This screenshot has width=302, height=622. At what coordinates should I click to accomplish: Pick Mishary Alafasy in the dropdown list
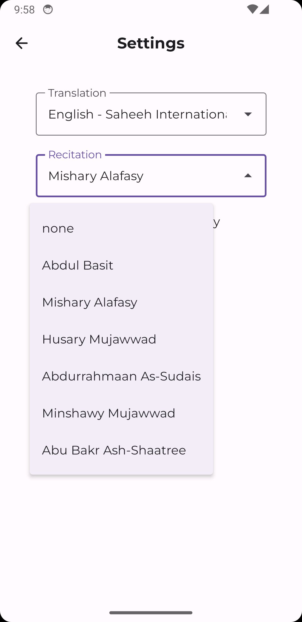pyautogui.click(x=121, y=302)
